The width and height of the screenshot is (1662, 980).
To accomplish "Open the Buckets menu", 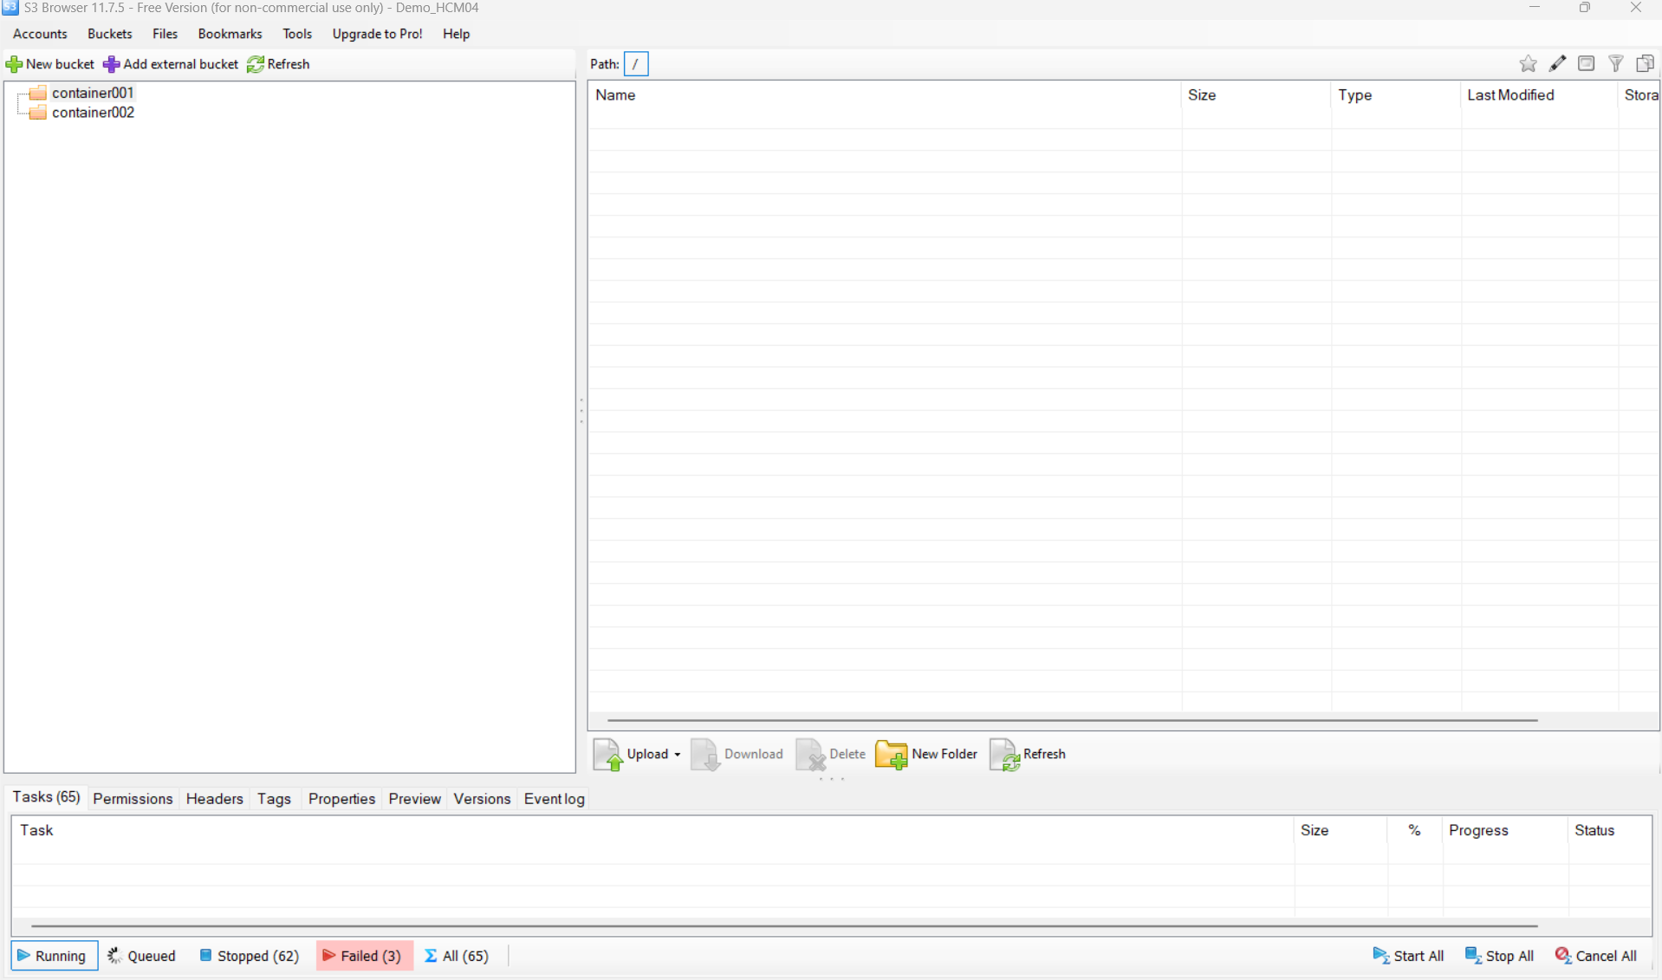I will [x=109, y=34].
